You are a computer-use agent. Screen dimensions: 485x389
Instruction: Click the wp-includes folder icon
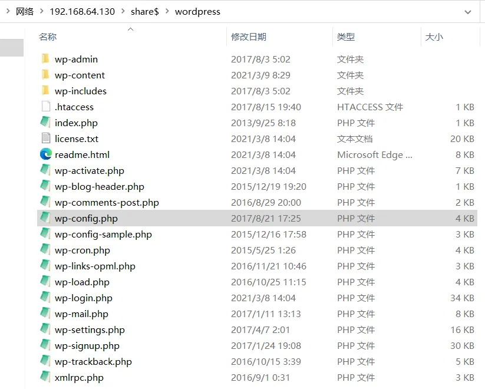click(45, 90)
